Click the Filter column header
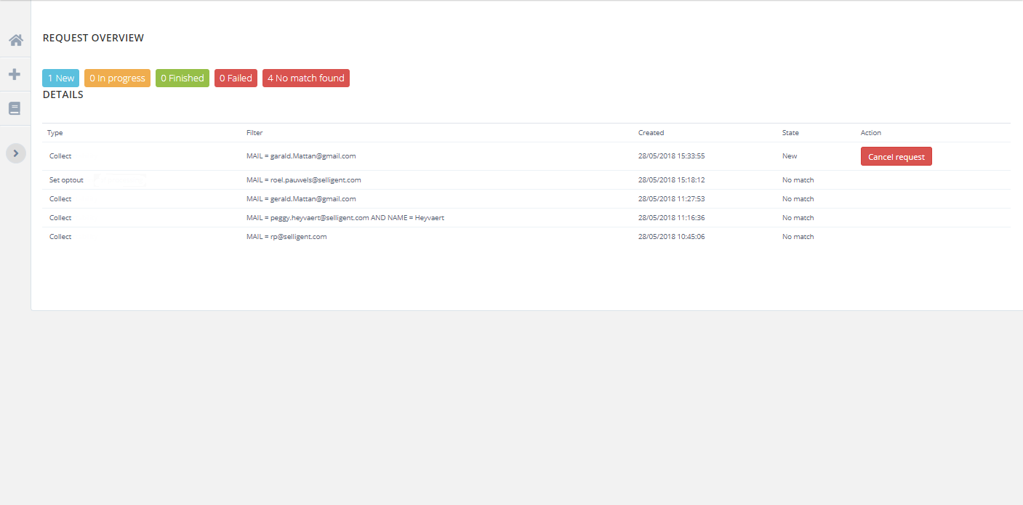 [x=254, y=133]
